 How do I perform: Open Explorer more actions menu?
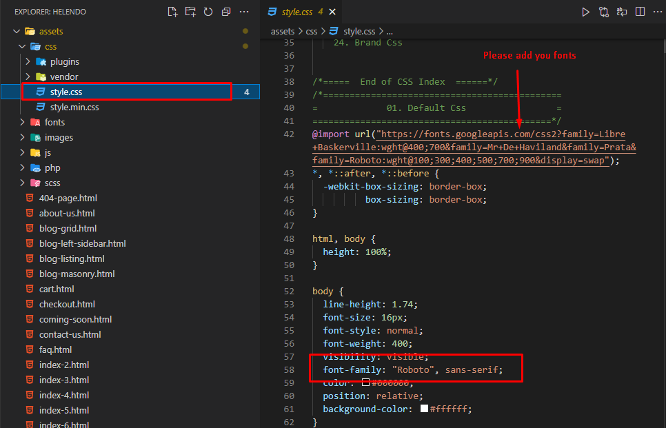tap(244, 12)
